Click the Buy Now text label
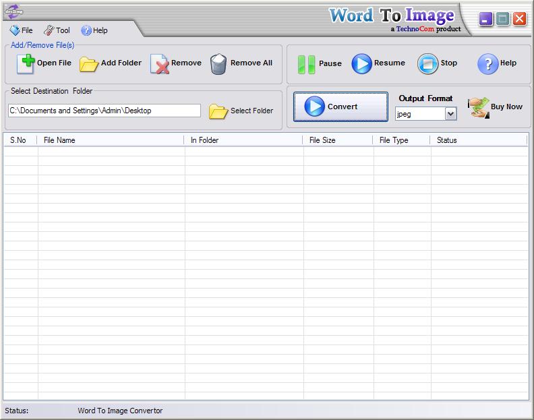 (x=506, y=107)
